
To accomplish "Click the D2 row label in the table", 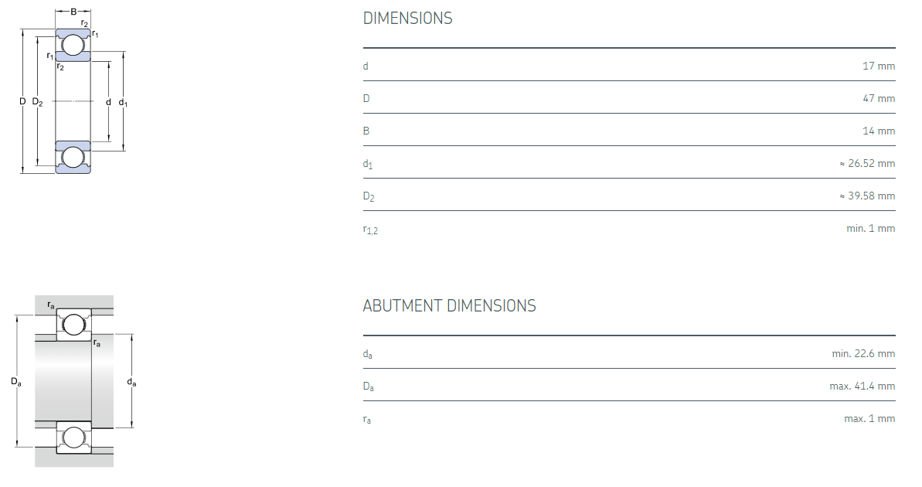I will (369, 196).
